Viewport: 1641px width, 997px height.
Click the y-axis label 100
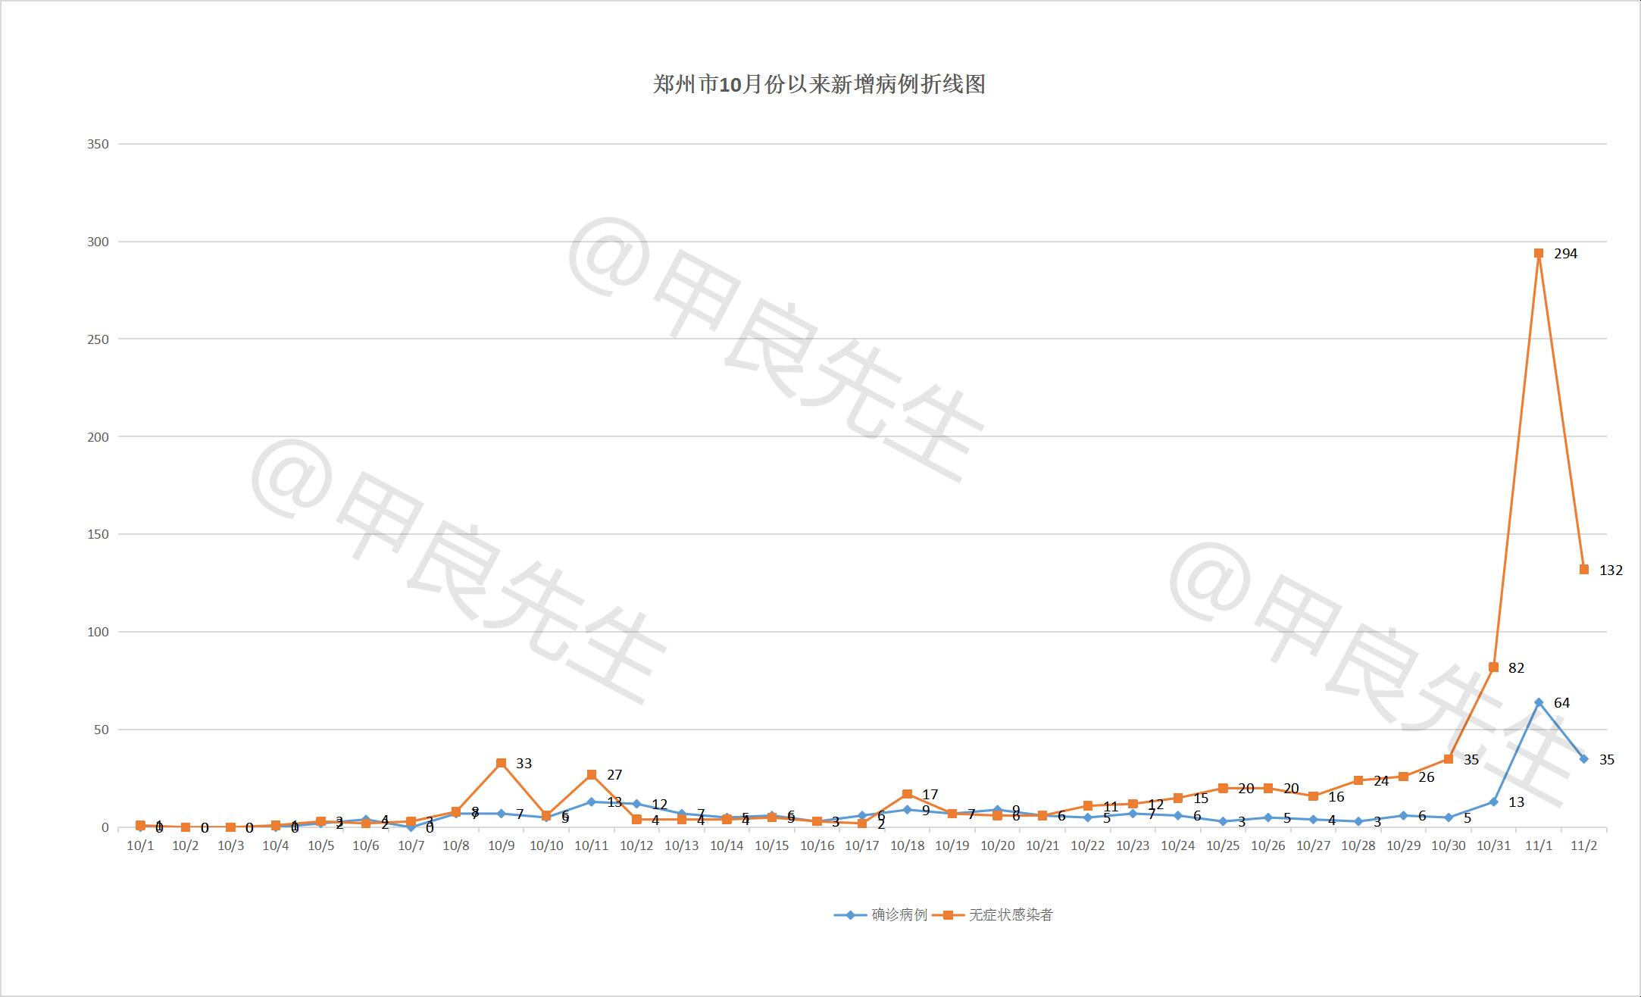[98, 632]
